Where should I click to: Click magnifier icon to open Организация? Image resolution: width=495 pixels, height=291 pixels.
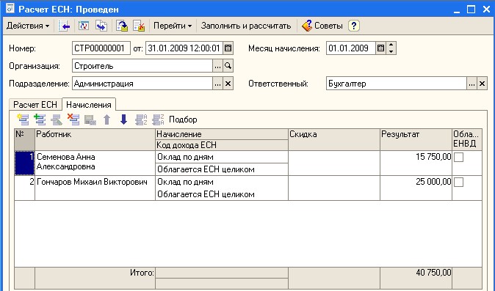[228, 66]
